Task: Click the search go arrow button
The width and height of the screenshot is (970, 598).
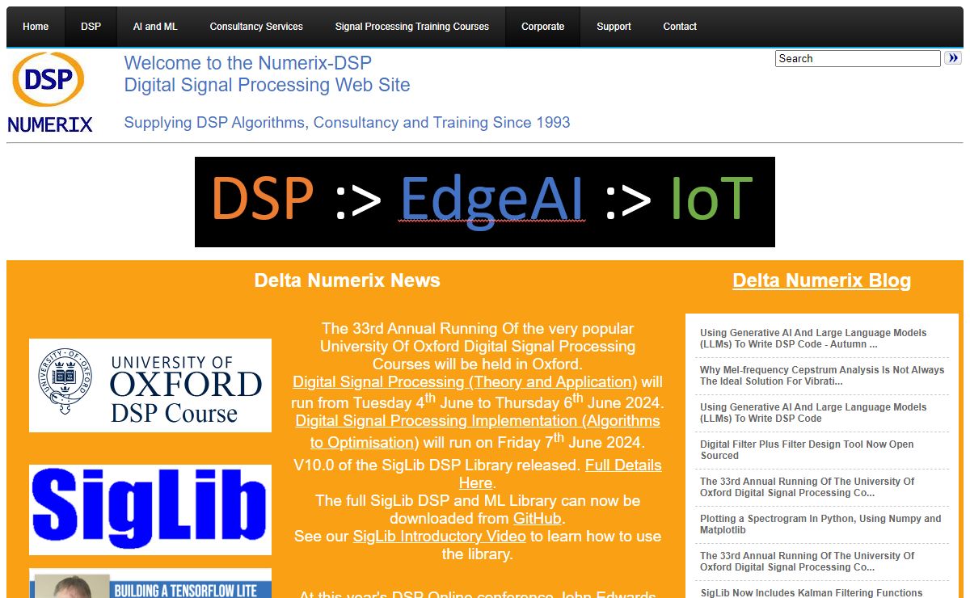Action: click(953, 58)
